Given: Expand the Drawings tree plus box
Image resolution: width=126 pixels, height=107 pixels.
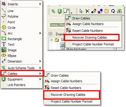Looking at the screenshot, I should click(50, 34).
